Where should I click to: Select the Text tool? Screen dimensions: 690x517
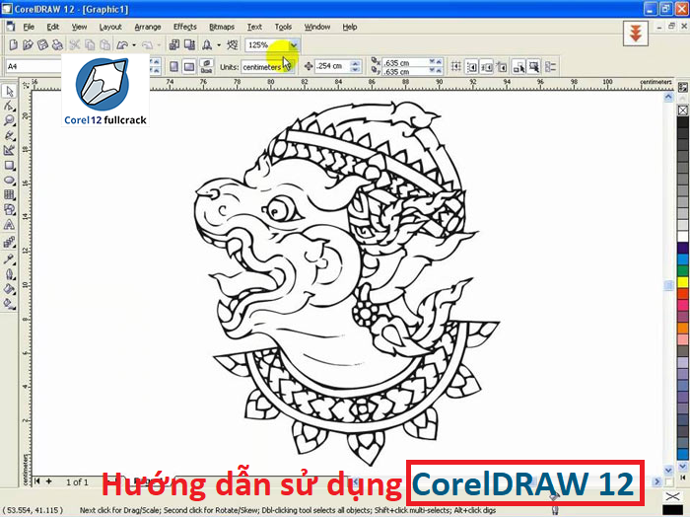pos(9,225)
